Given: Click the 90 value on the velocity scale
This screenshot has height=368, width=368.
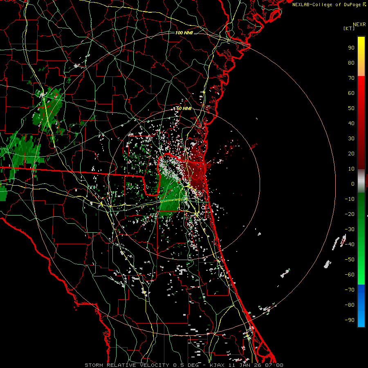Looking at the screenshot, I should (351, 48).
